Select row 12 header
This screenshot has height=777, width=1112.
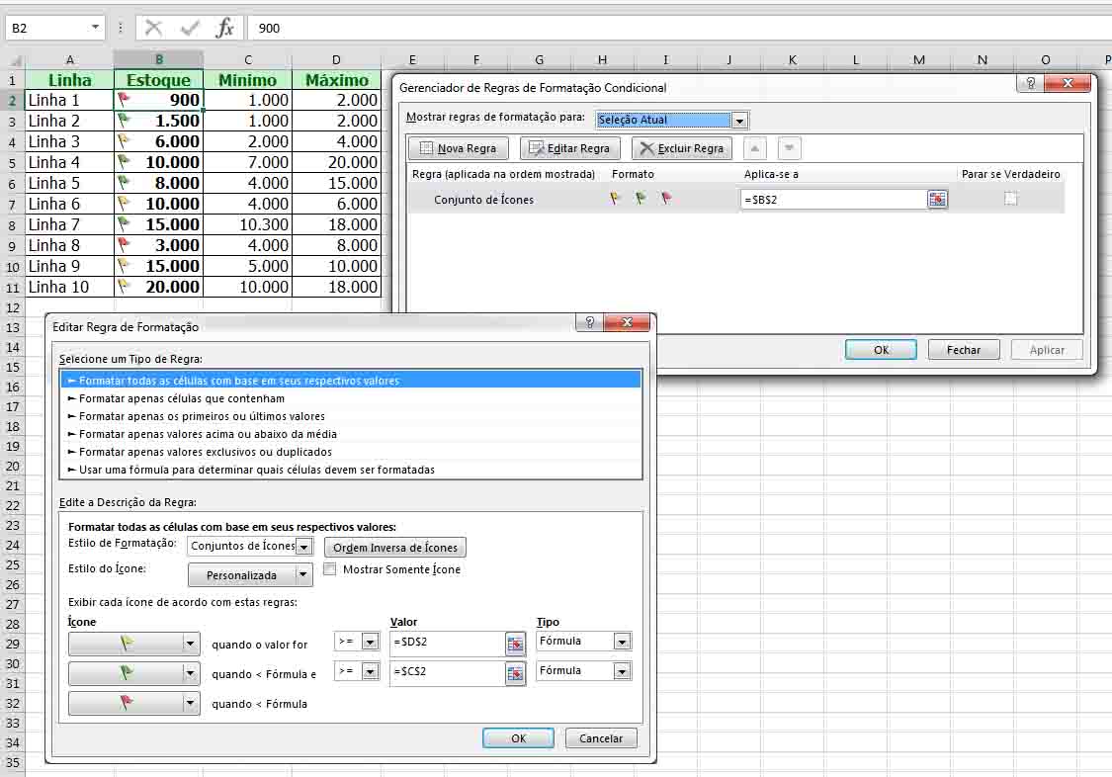click(x=12, y=307)
